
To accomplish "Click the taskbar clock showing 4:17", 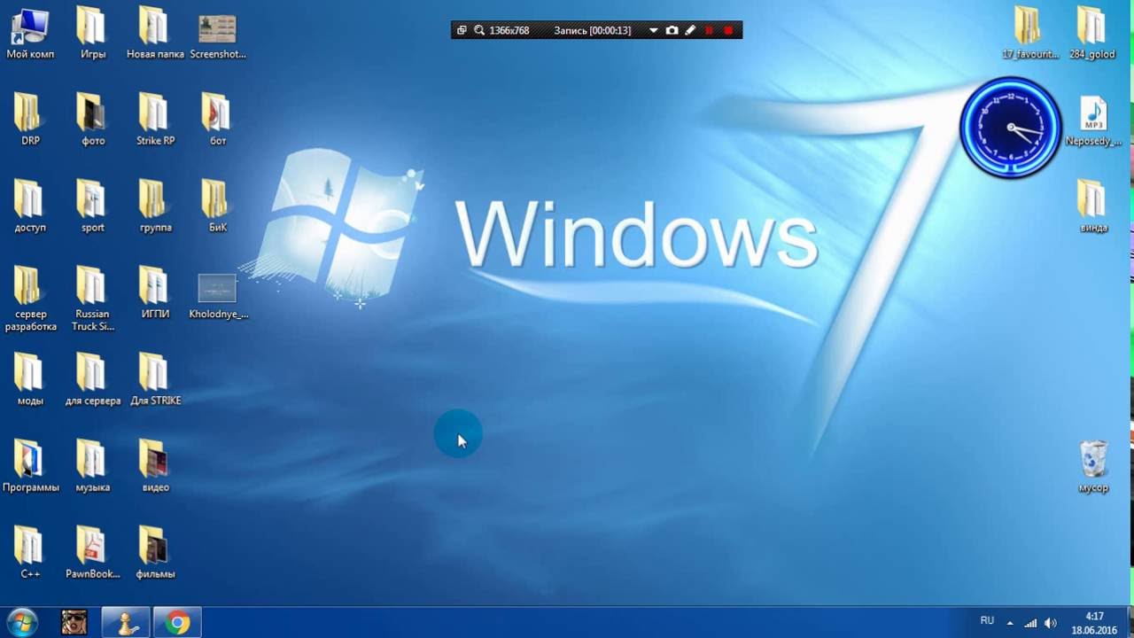I will pyautogui.click(x=1094, y=623).
